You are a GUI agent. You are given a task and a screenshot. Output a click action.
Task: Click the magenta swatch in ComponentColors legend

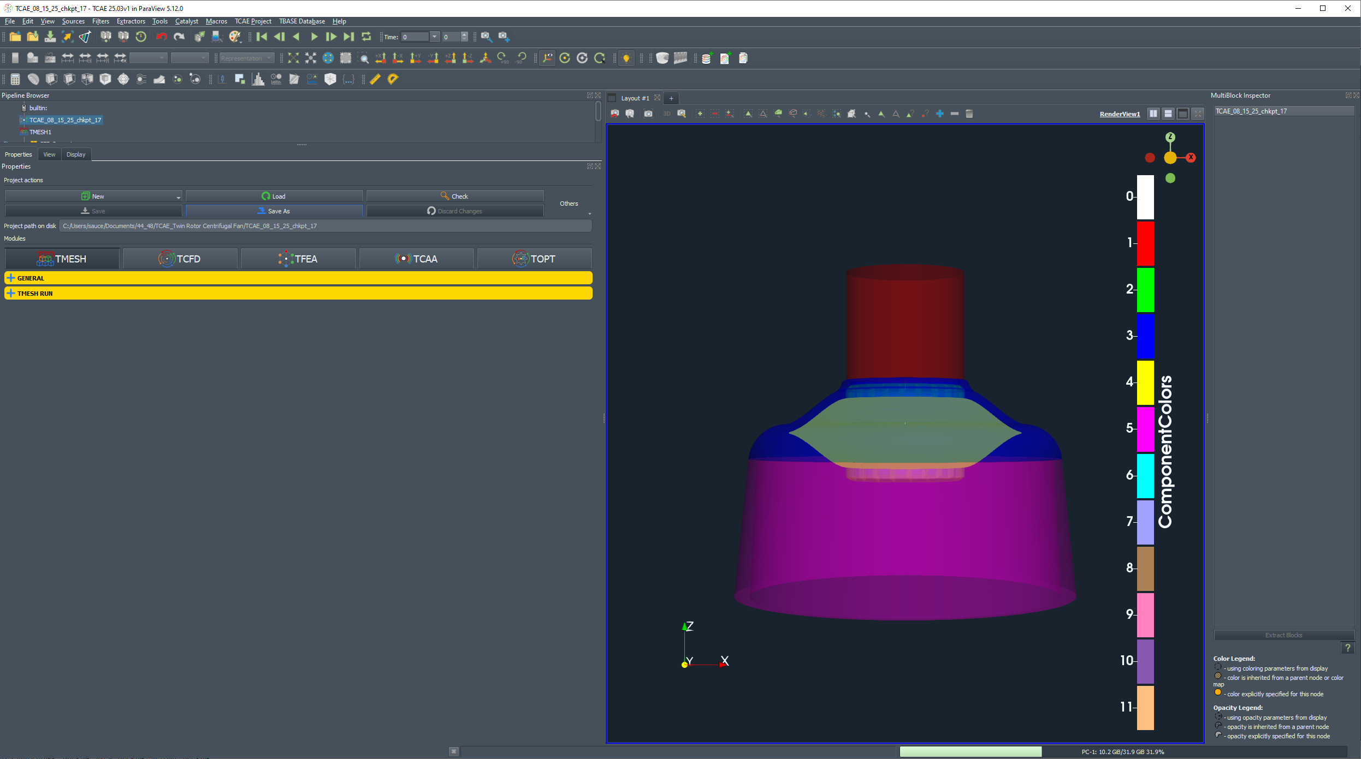coord(1145,429)
